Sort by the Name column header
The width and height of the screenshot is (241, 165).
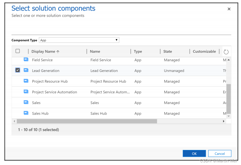click(95, 52)
